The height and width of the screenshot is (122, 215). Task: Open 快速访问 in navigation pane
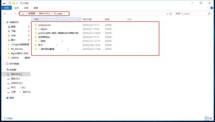coord(14,22)
